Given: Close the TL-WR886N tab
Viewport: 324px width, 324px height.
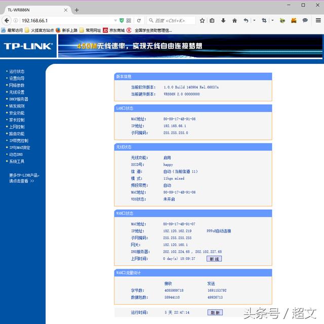Looking at the screenshot, I should pos(66,10).
